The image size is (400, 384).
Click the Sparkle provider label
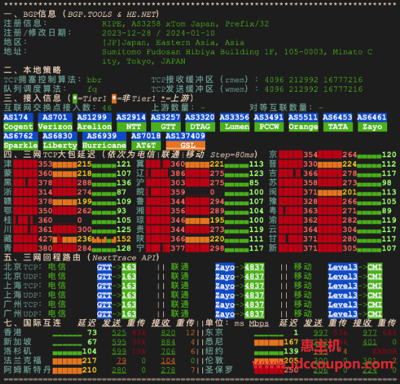[x=21, y=146]
